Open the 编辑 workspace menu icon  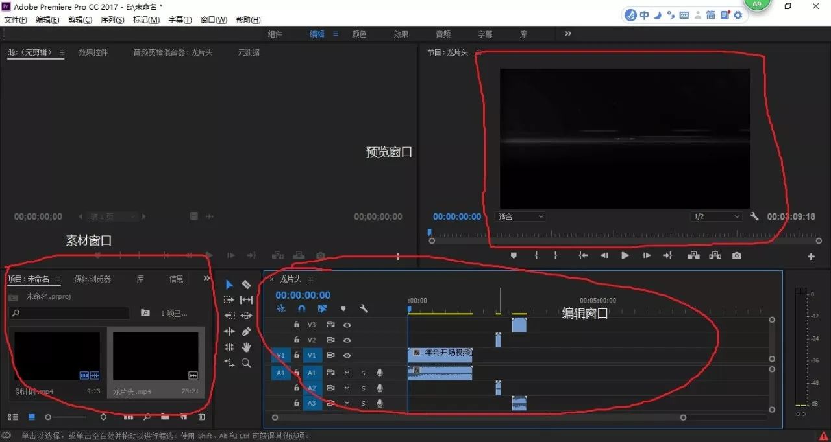336,34
